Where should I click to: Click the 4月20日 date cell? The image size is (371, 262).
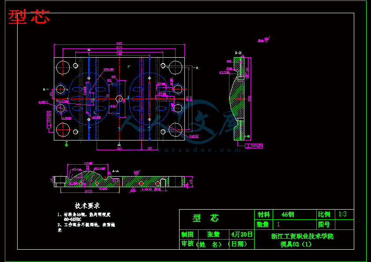point(242,234)
